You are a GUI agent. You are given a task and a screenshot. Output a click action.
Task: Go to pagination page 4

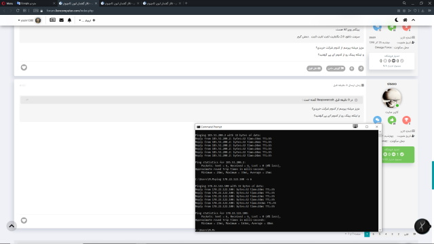click(386, 234)
